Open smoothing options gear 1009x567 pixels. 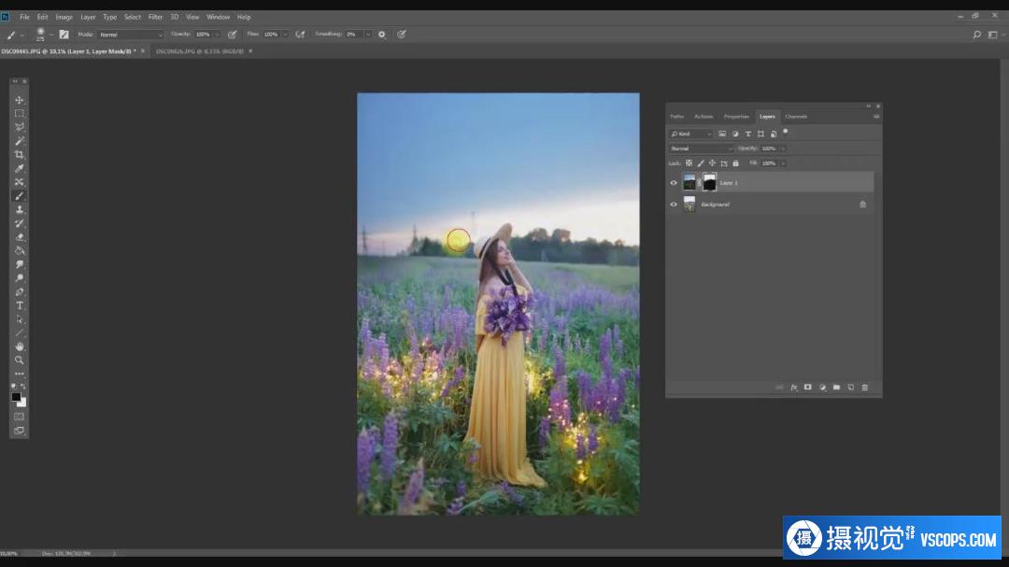[x=382, y=35]
